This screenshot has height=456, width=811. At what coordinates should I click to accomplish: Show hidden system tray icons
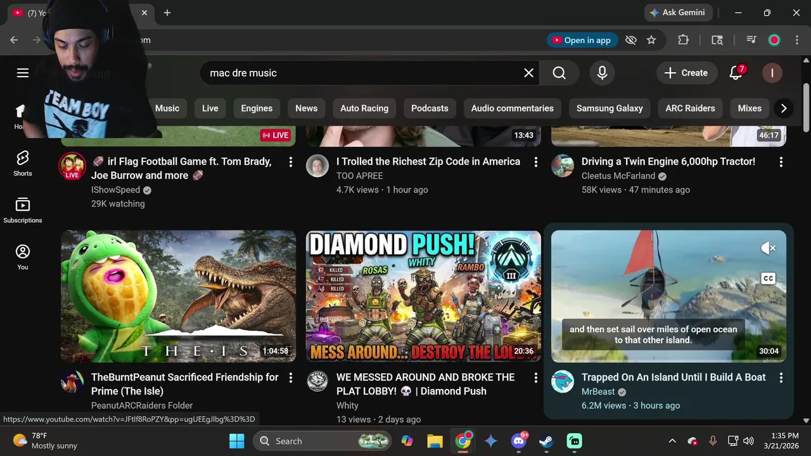(x=672, y=441)
